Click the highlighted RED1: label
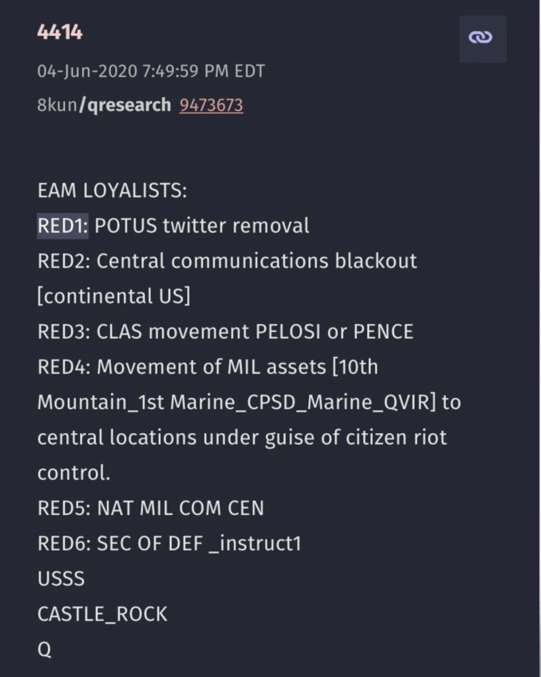Viewport: 541px width, 677px height. [62, 226]
